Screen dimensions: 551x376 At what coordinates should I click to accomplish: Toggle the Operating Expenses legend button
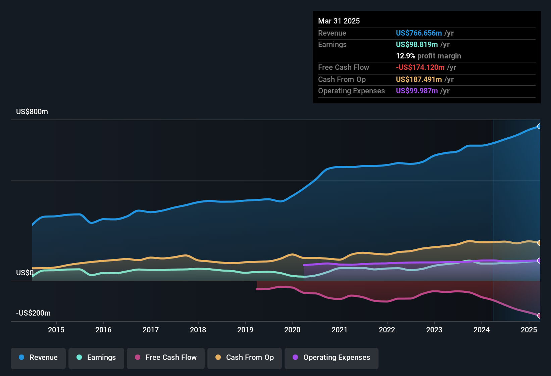click(332, 358)
